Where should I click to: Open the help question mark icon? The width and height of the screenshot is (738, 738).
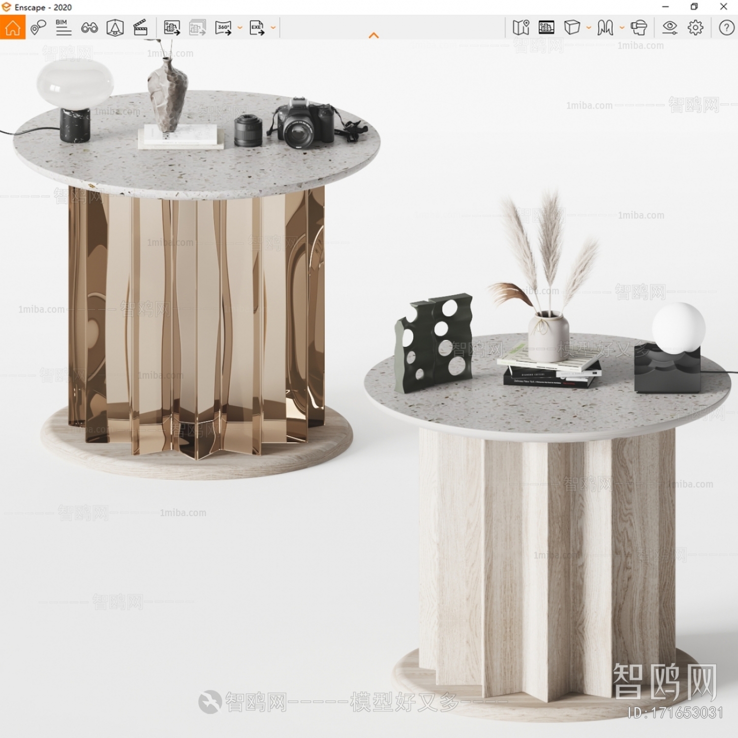[727, 28]
